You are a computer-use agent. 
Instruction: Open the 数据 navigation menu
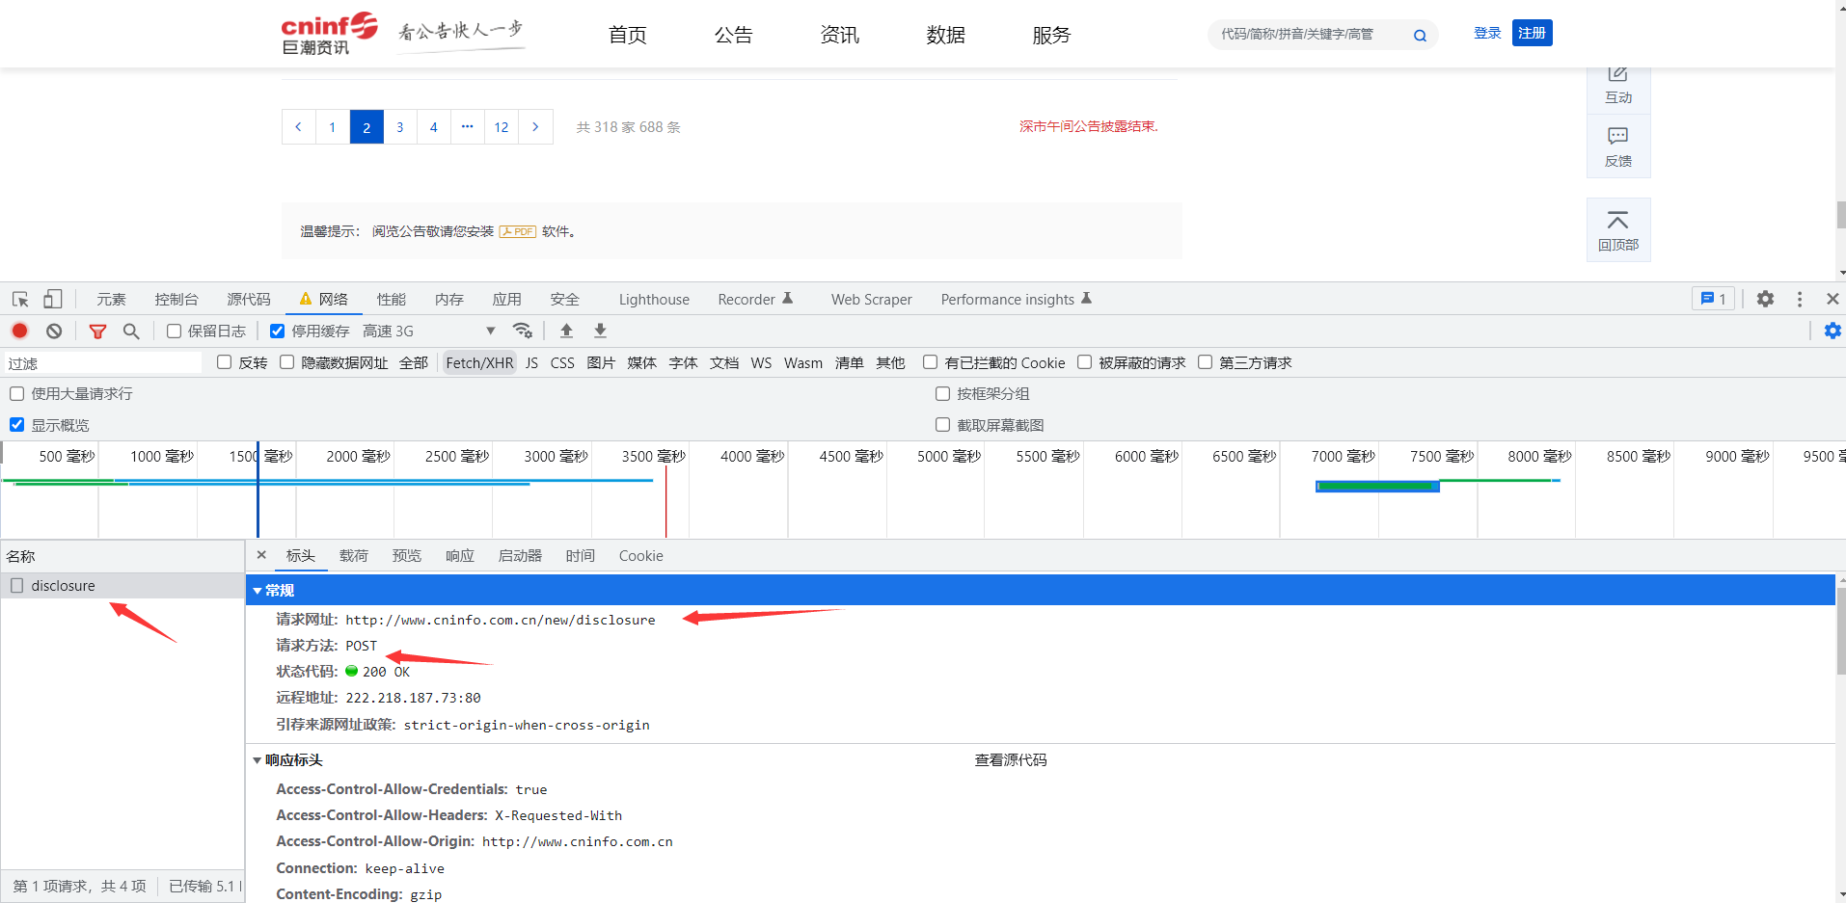[x=945, y=35]
